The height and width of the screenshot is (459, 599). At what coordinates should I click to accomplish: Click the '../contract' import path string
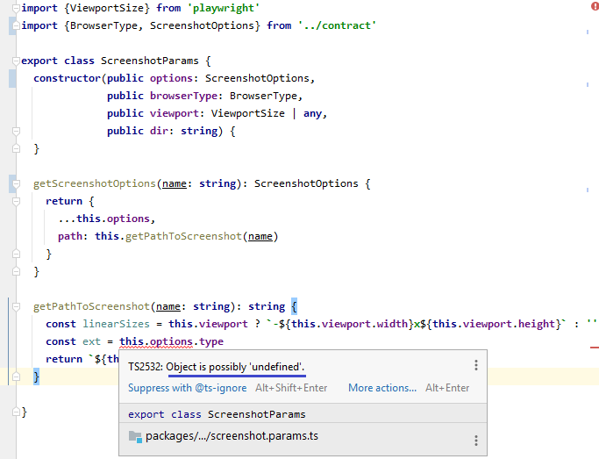(x=337, y=25)
